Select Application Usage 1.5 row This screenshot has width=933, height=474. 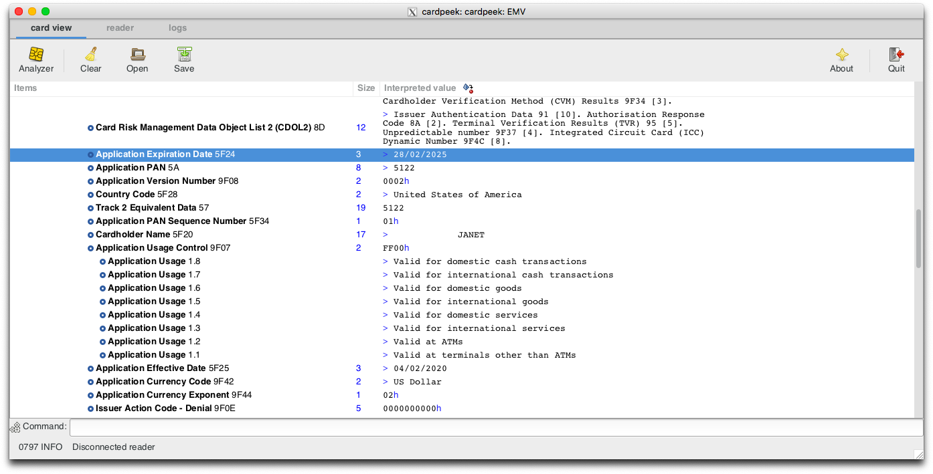pos(462,302)
